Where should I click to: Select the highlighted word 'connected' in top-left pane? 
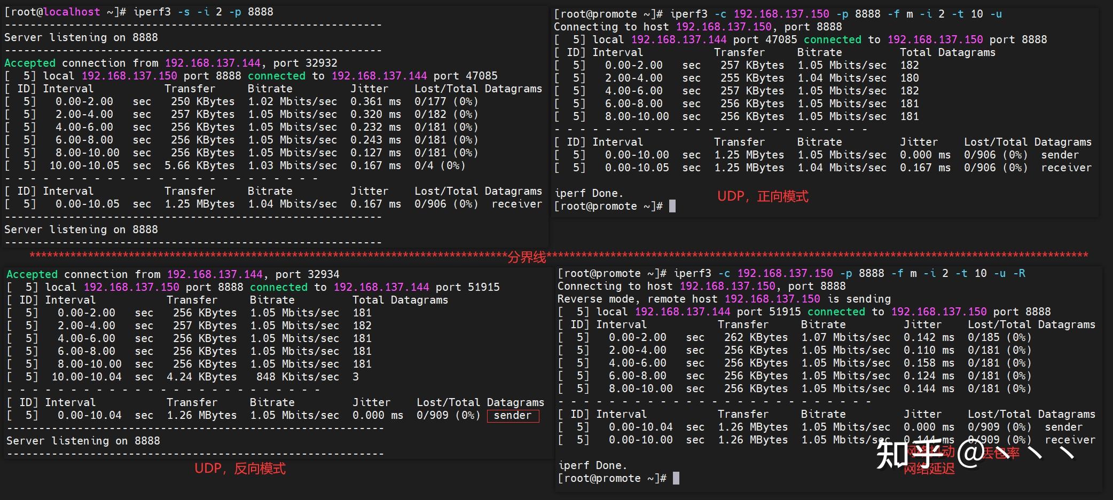[x=276, y=76]
